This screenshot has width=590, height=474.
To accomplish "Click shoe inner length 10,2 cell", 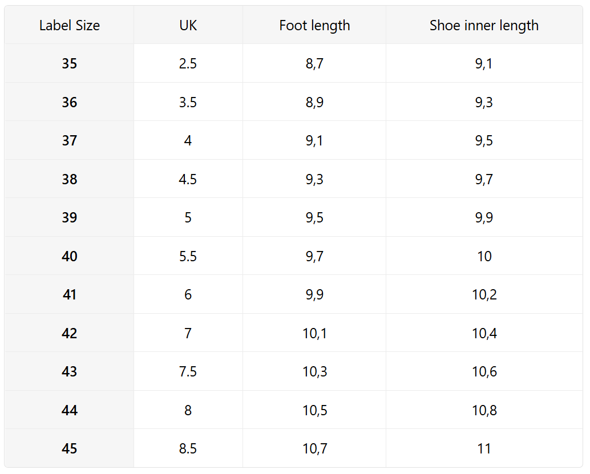I will [x=484, y=295].
